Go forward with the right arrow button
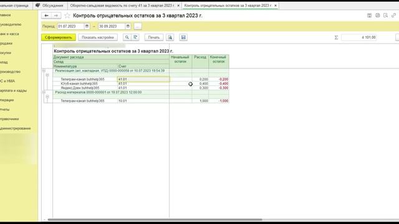Screen dimensions: 399x224 [55, 16]
